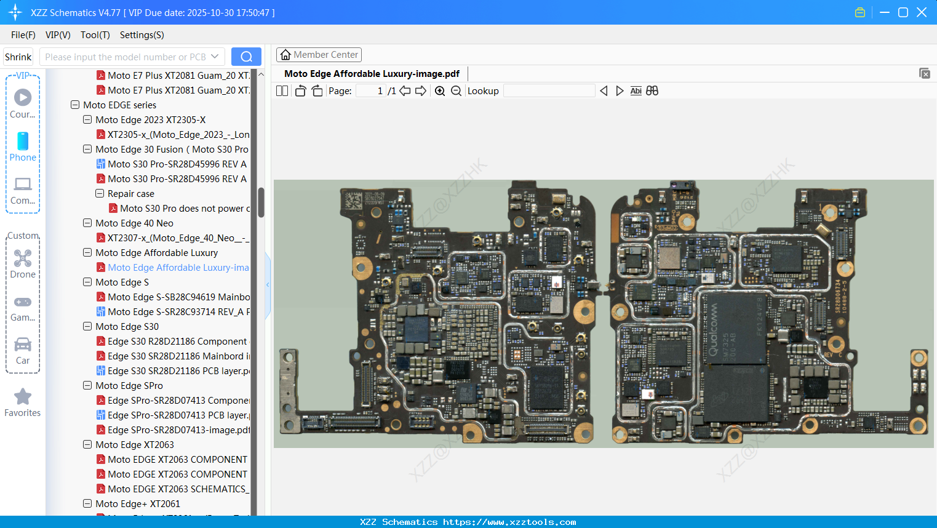The width and height of the screenshot is (937, 528).
Task: Click the Lookup text input field
Action: click(x=549, y=91)
